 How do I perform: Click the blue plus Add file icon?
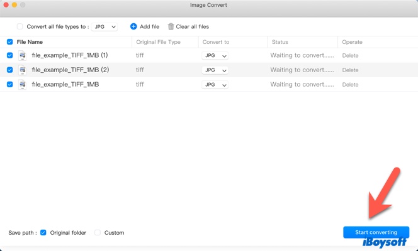[x=133, y=27]
